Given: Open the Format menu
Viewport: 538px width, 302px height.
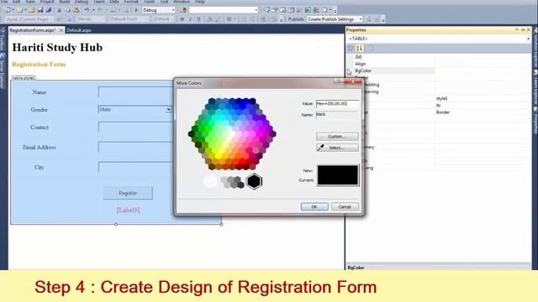Looking at the screenshot, I should pos(131,2).
